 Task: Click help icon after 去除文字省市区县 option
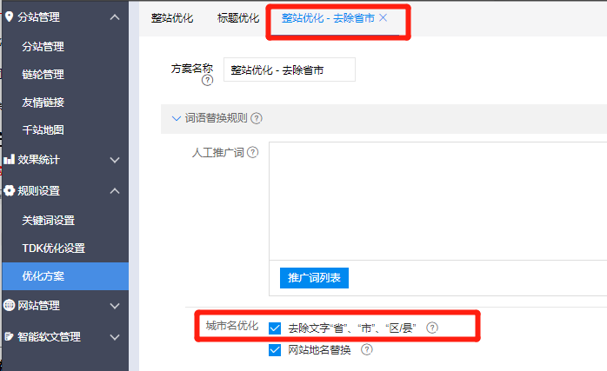click(432, 328)
